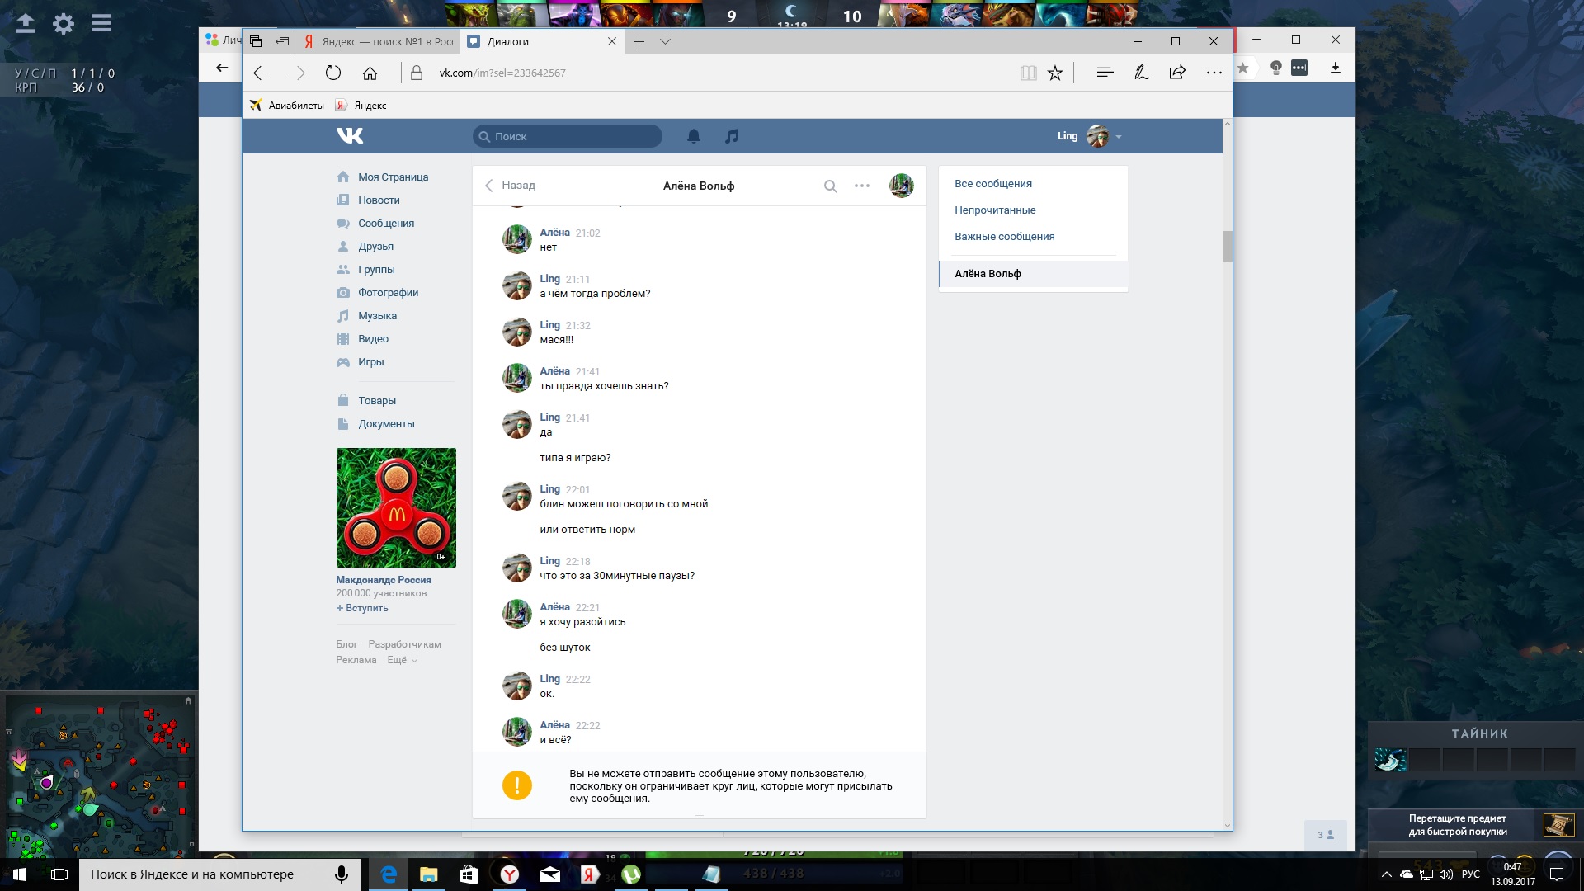Click Ling's avatar on the 21:11 message
Image resolution: width=1584 pixels, height=891 pixels.
tap(517, 285)
